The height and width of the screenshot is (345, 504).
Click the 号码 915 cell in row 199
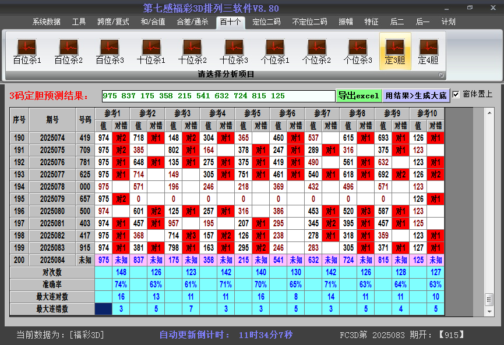click(85, 248)
